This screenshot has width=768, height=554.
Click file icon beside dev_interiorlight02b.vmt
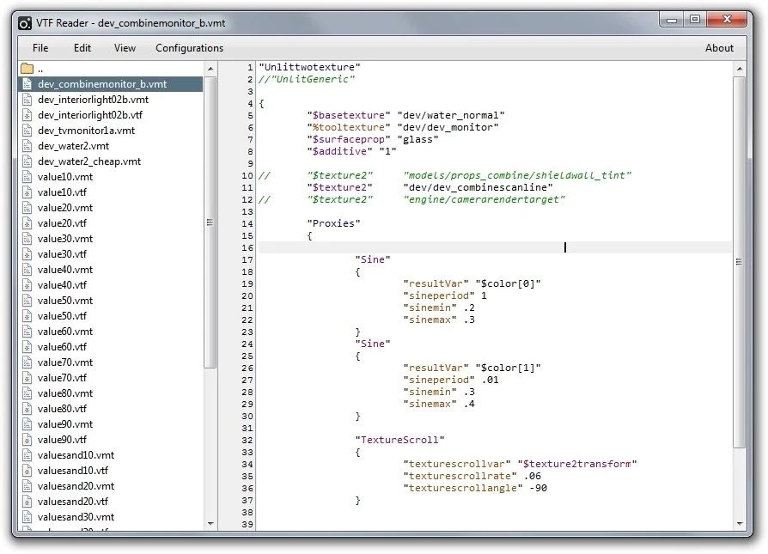[x=27, y=100]
